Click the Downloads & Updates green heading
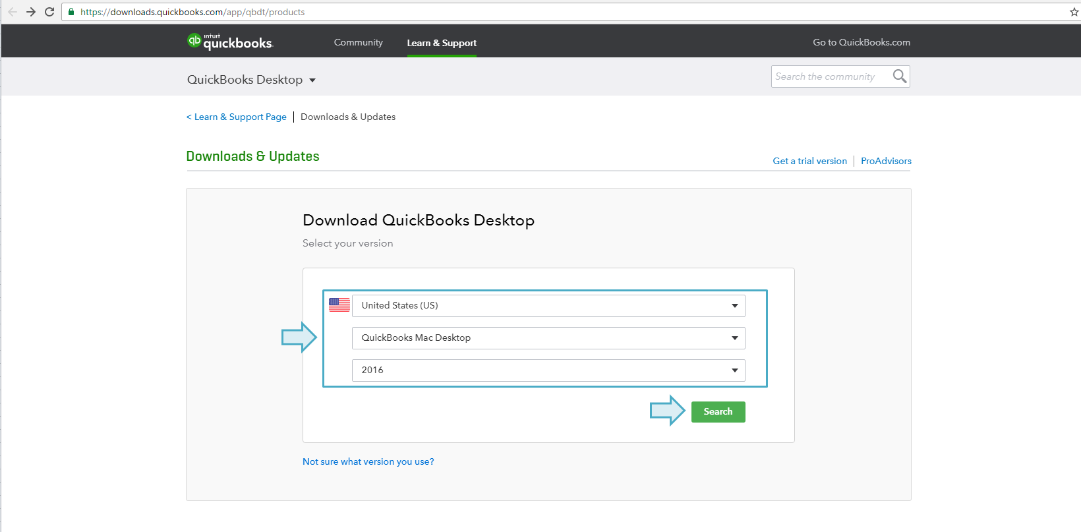This screenshot has height=532, width=1081. tap(253, 156)
